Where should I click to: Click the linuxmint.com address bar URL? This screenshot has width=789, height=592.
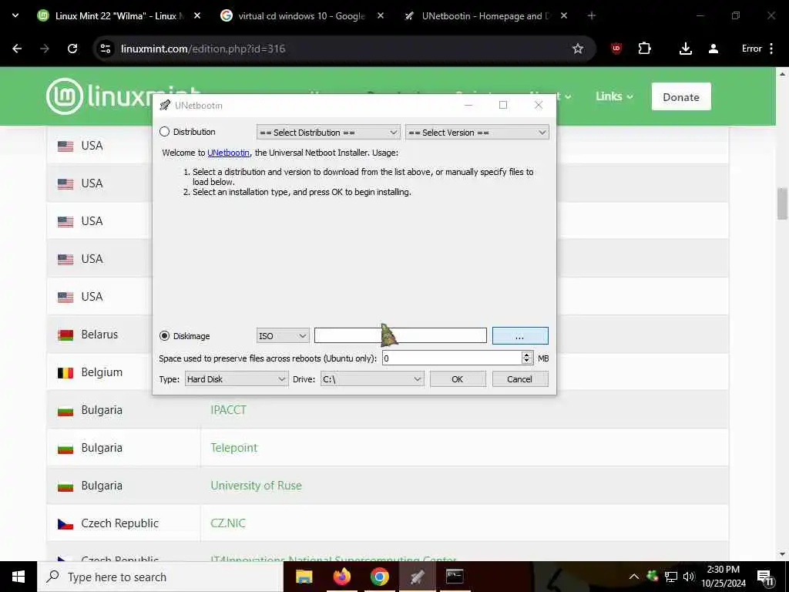point(203,49)
